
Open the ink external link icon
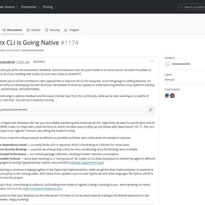[x=140, y=126]
